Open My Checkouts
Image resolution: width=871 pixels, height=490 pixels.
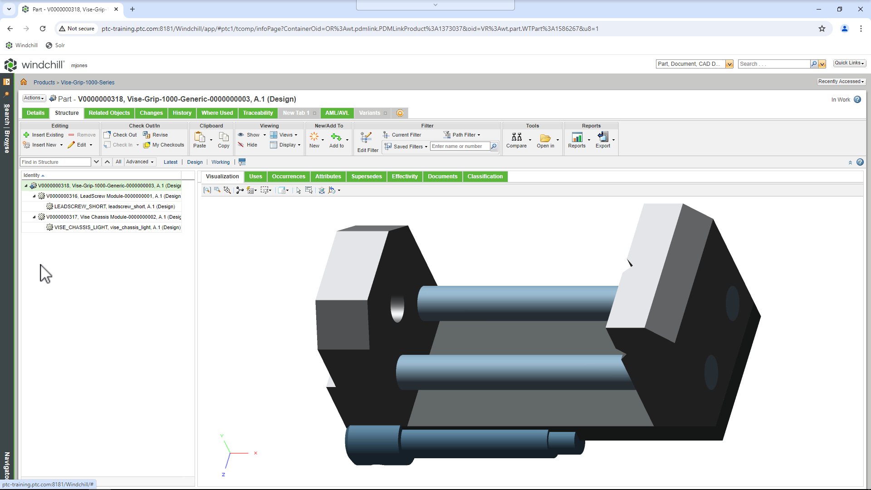tap(164, 145)
